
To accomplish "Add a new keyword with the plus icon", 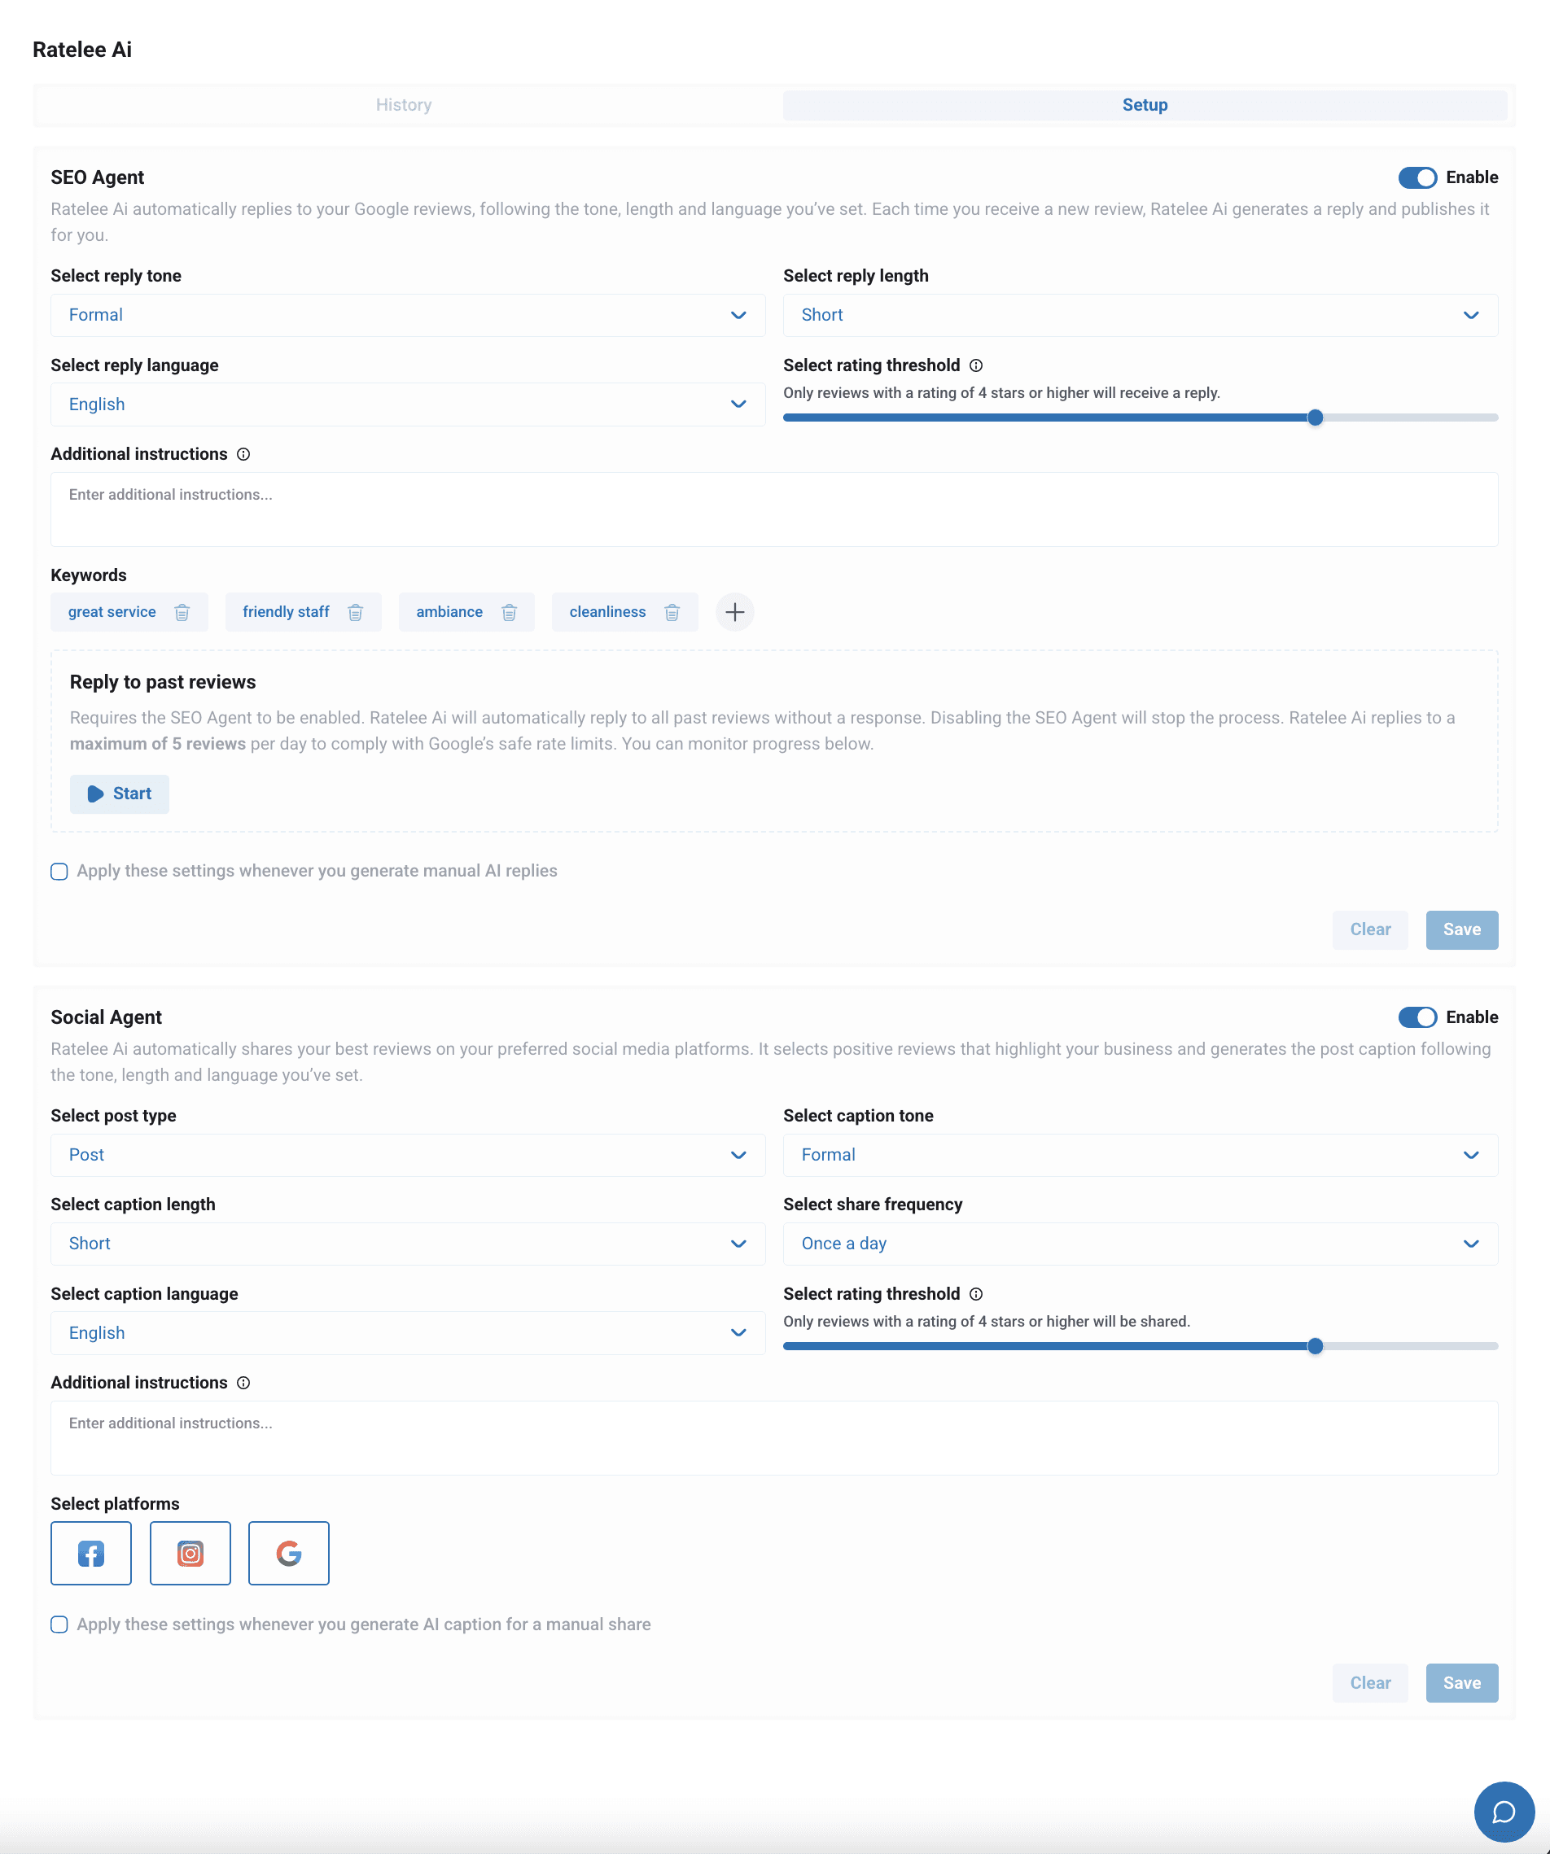I will click(735, 612).
